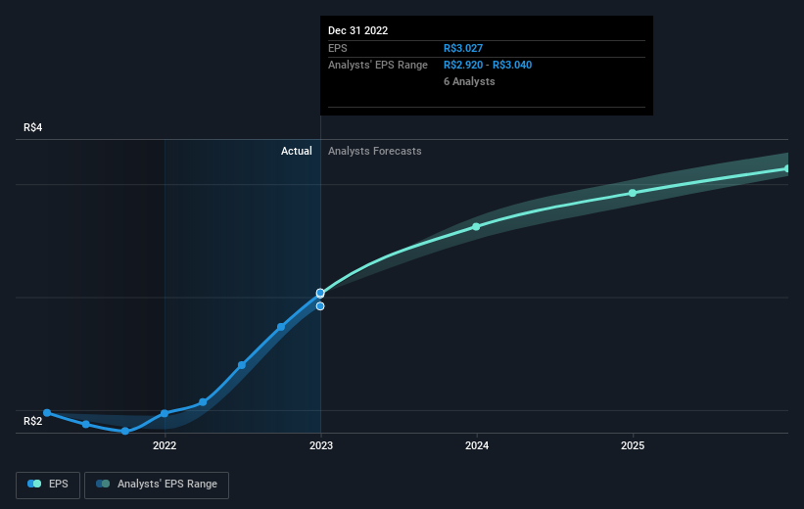Select the first EPS data point near R$2
804x509 pixels.
pos(47,413)
